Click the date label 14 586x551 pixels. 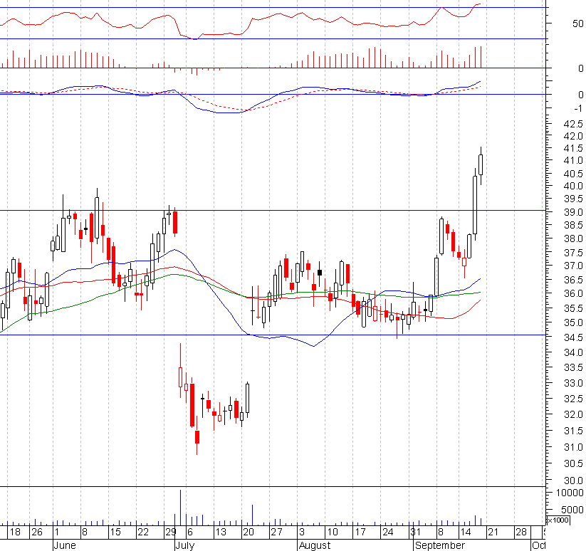[x=465, y=532]
